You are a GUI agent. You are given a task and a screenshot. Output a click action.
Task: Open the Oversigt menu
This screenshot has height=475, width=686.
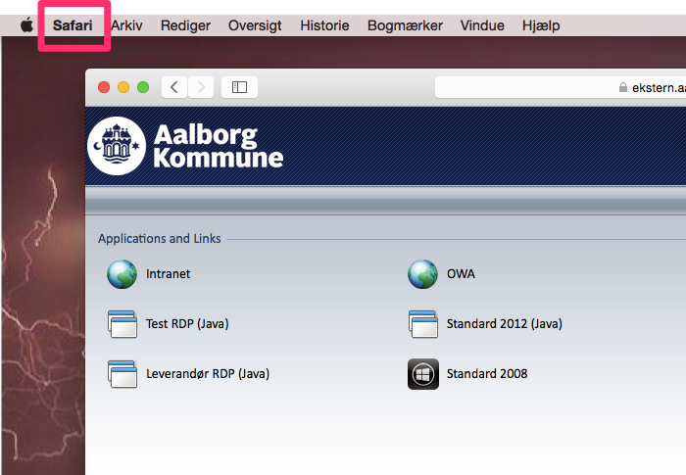coord(255,25)
